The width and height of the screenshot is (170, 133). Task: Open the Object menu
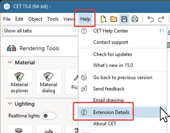tap(35, 19)
